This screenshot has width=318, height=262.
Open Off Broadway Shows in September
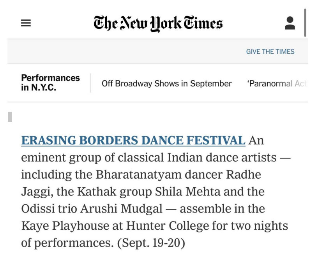[166, 83]
